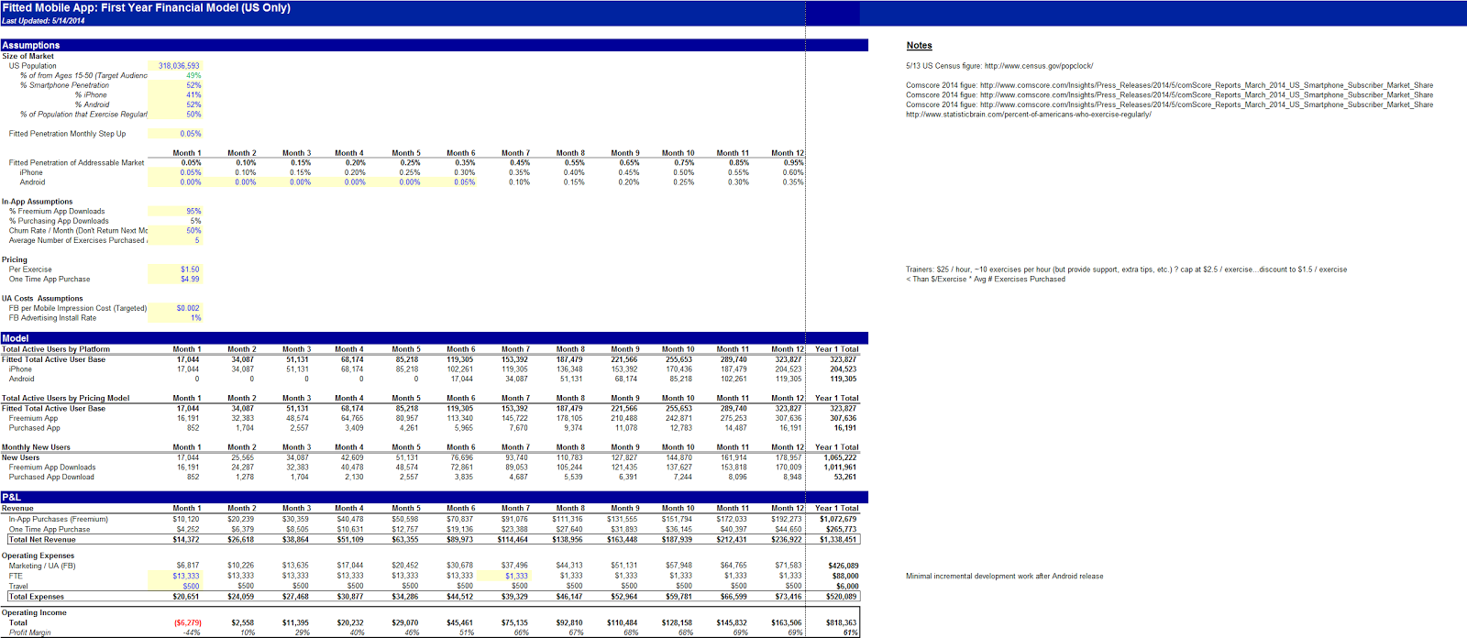Select the 0.95% Month 12 penetration cell
The image size is (1467, 638).
(793, 163)
